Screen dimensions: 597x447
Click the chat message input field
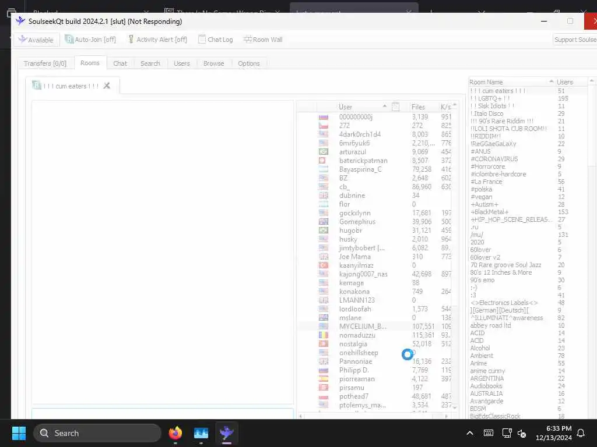(x=163, y=414)
